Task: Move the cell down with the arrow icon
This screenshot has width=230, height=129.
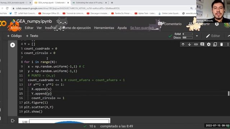Action: coord(189,44)
